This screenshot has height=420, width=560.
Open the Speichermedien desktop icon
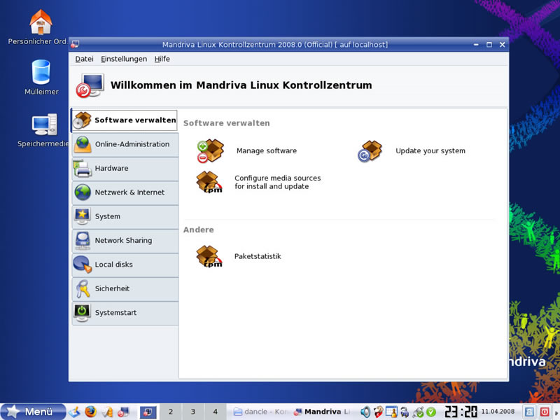44,125
